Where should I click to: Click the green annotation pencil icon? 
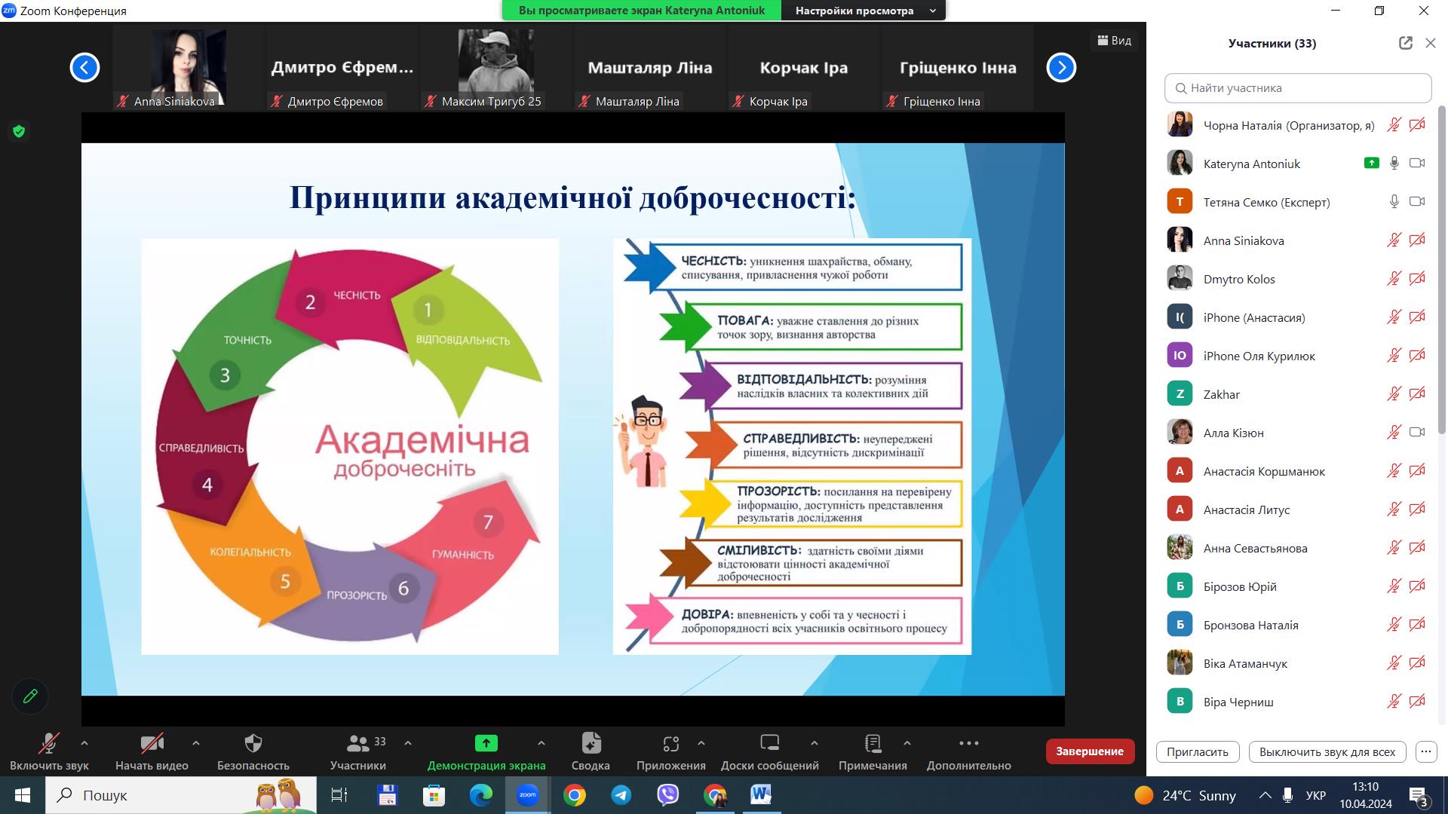(30, 696)
